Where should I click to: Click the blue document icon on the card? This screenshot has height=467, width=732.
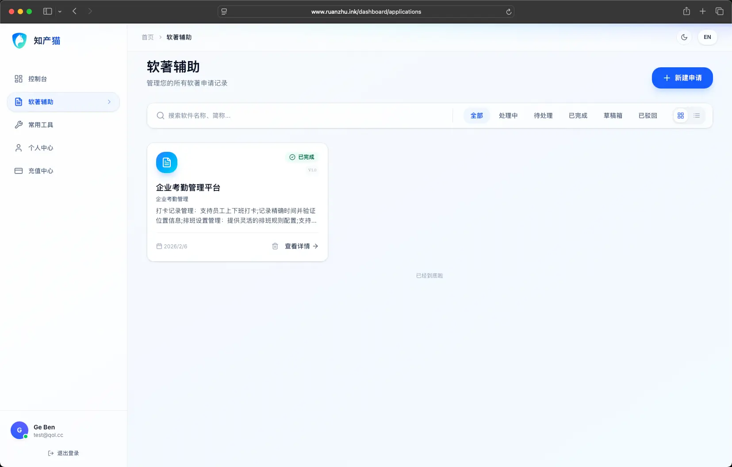(x=167, y=163)
